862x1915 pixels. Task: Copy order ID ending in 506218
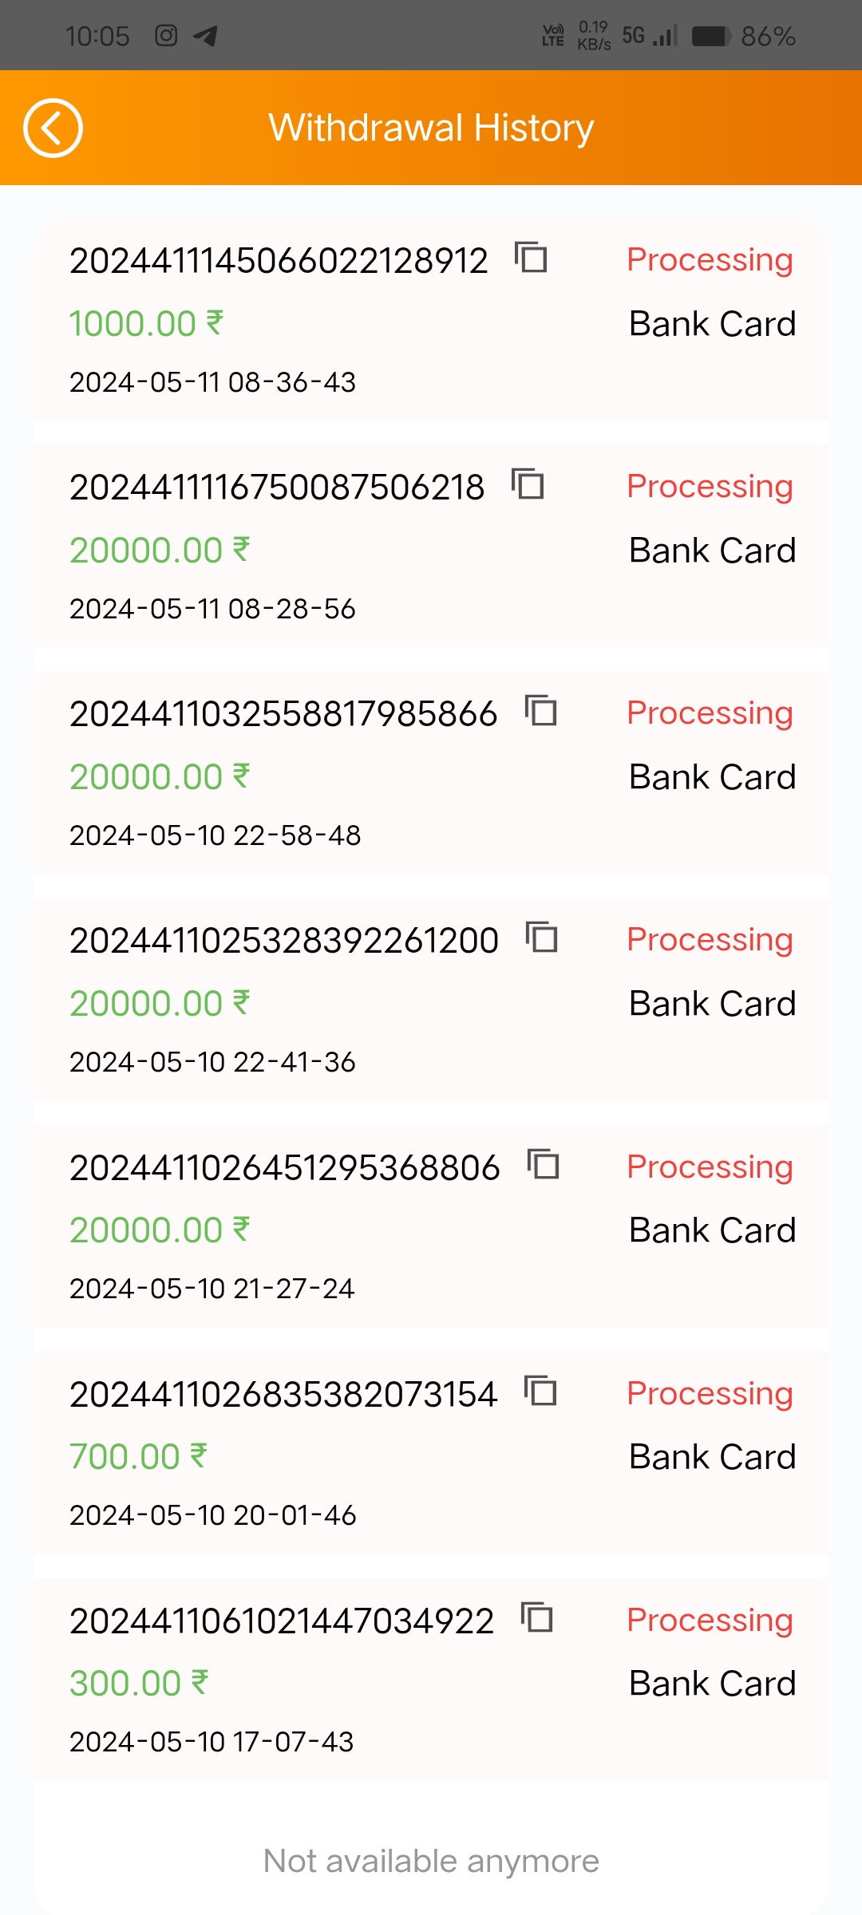pyautogui.click(x=528, y=484)
